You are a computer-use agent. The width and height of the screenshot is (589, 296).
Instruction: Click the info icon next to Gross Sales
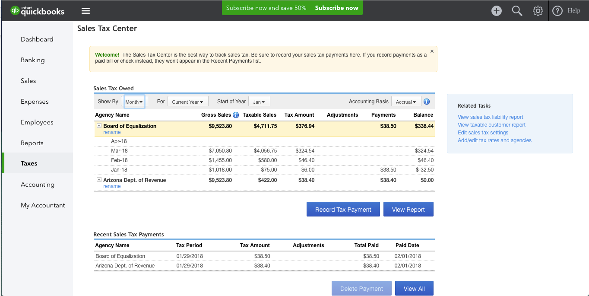coord(236,115)
